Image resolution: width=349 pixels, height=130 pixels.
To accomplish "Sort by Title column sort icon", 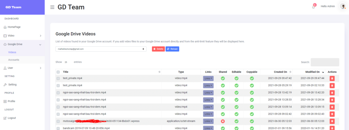I will (160, 72).
